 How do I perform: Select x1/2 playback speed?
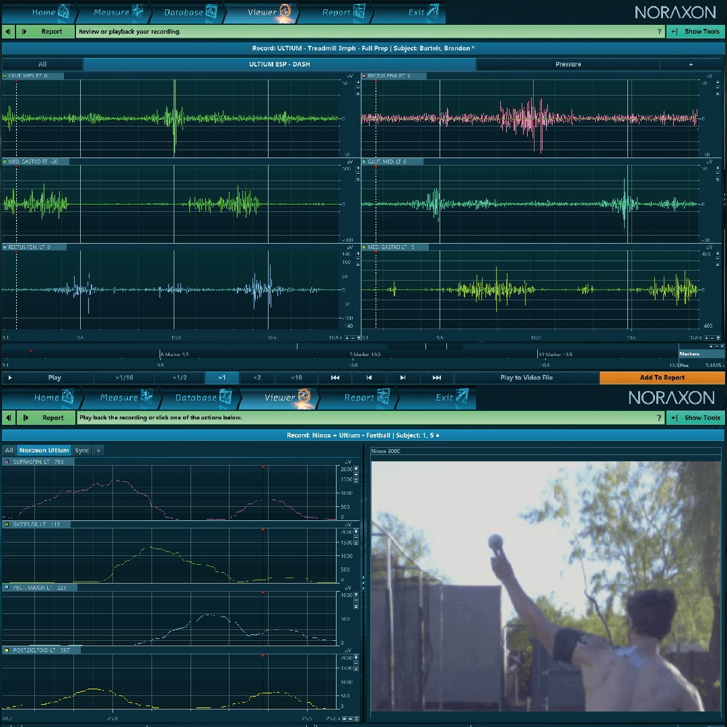click(180, 378)
